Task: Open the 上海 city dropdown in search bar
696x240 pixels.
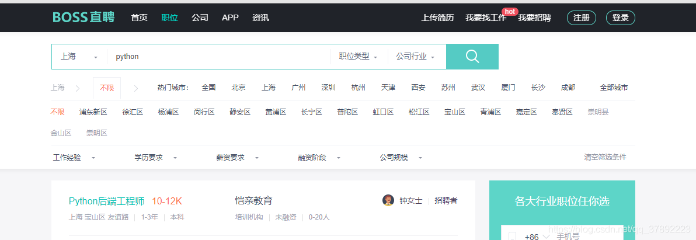Action: 79,57
